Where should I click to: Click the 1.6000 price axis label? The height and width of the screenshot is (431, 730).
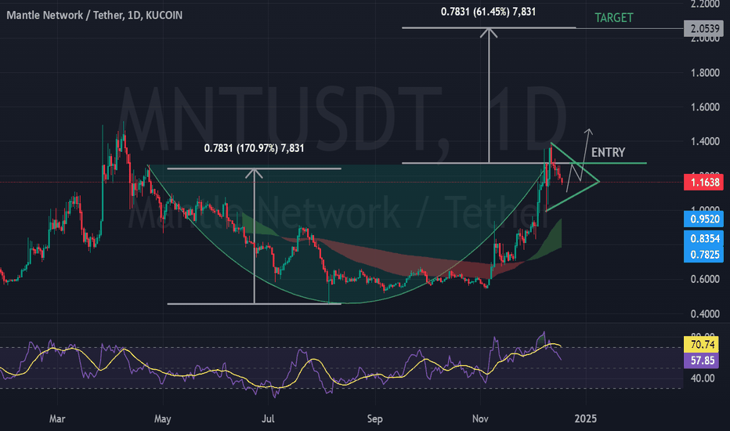(x=705, y=107)
